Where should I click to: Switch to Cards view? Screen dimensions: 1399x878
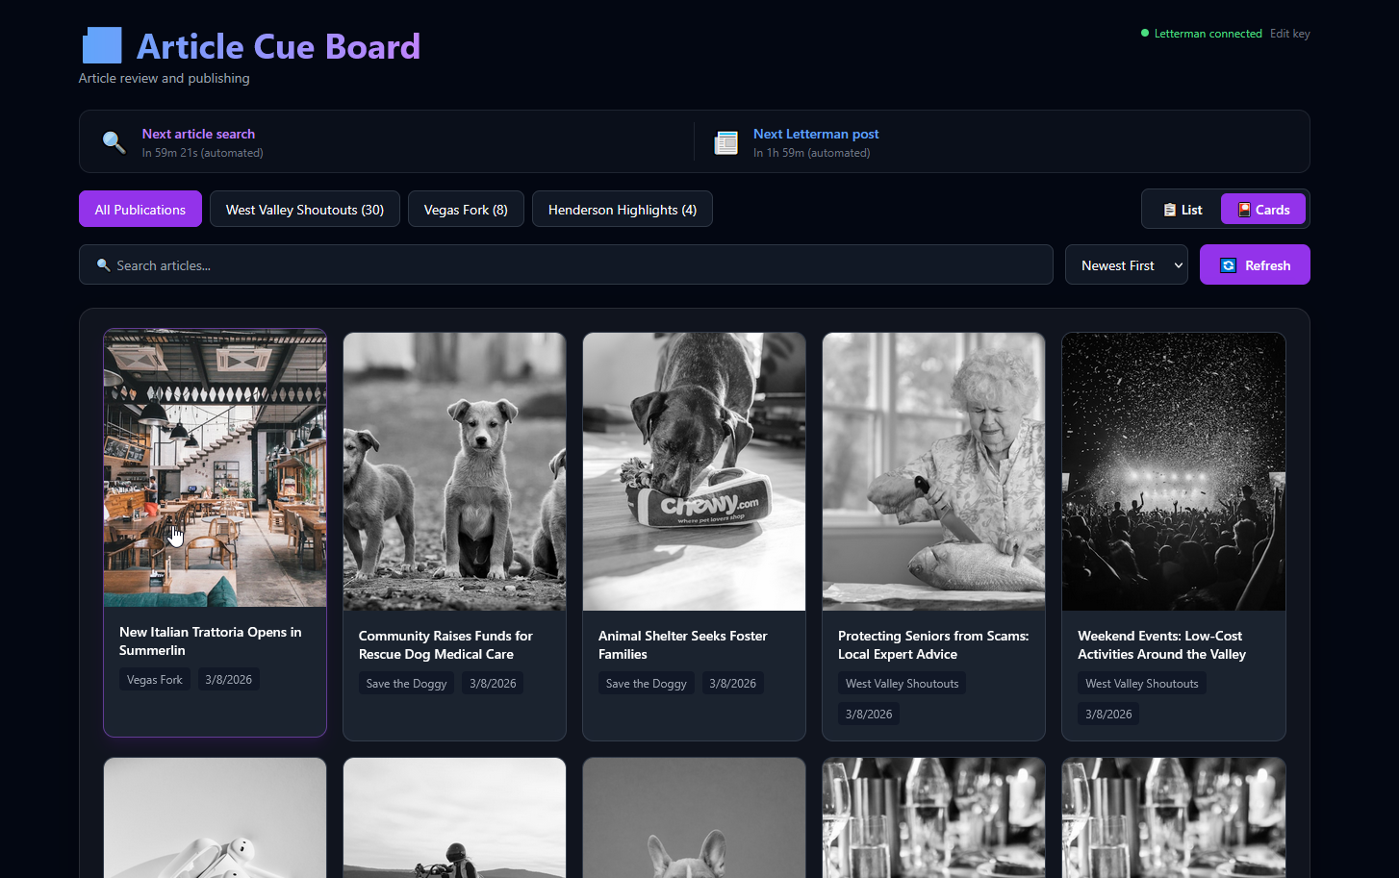[x=1262, y=210]
